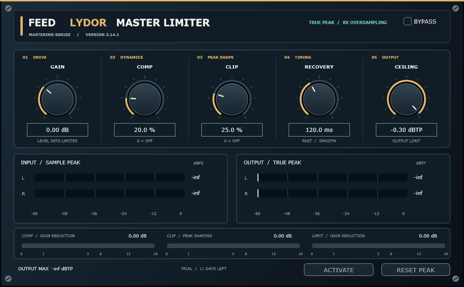Select the 0.00 dB gain value field
Viewport: 464px width, 287px height.
[58, 130]
